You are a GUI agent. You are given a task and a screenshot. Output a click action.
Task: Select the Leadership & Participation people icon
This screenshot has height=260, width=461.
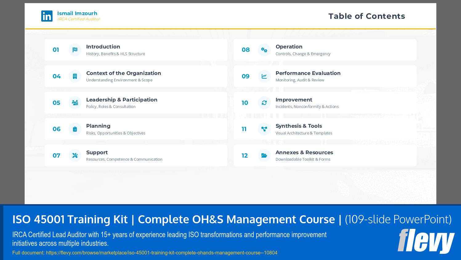point(75,103)
